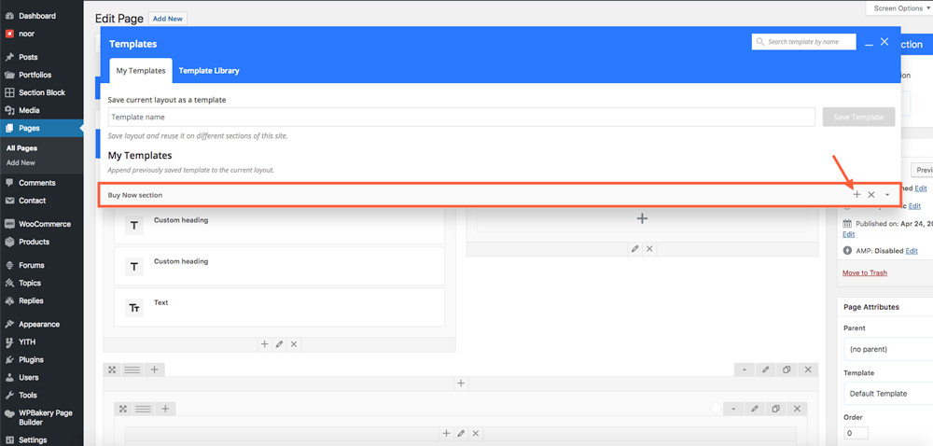Click All Pages submenu link

(x=22, y=148)
